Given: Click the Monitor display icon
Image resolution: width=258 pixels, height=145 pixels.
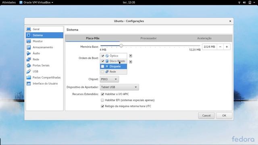Looking at the screenshot, I should click(29, 41).
